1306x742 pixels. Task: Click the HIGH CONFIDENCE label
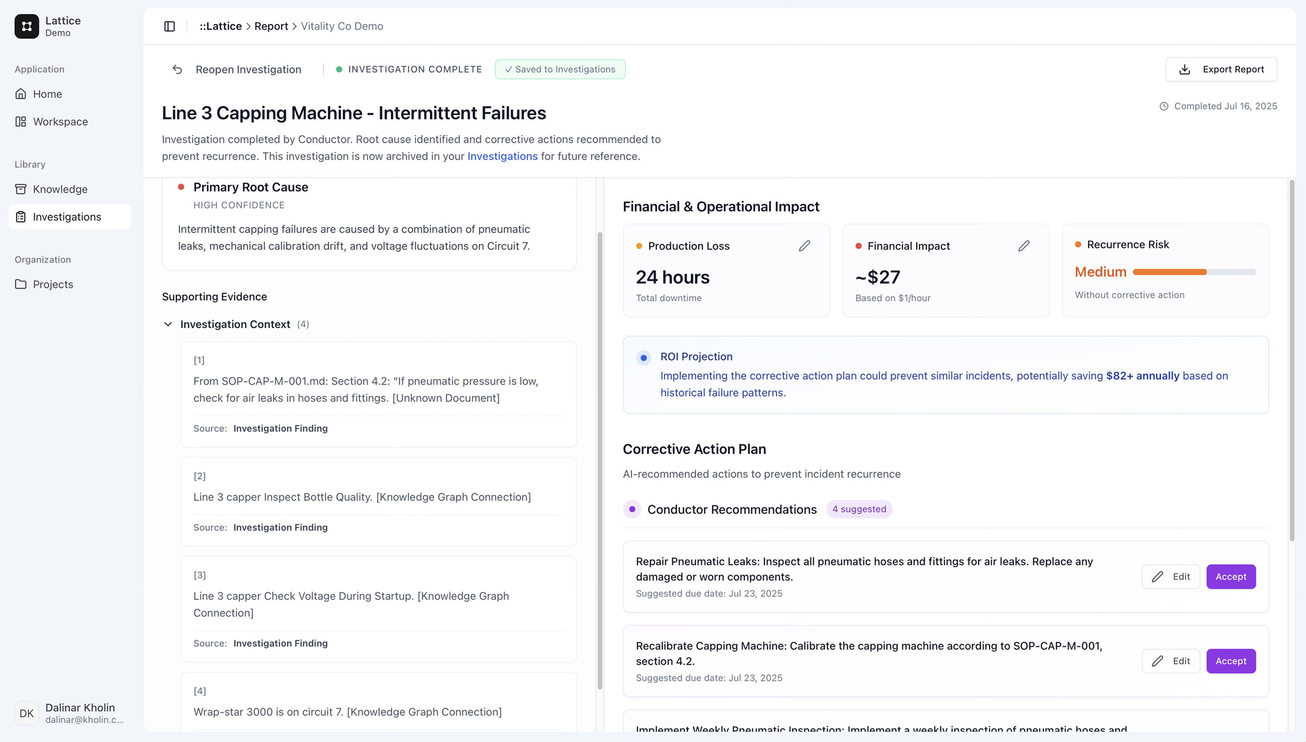tap(239, 205)
